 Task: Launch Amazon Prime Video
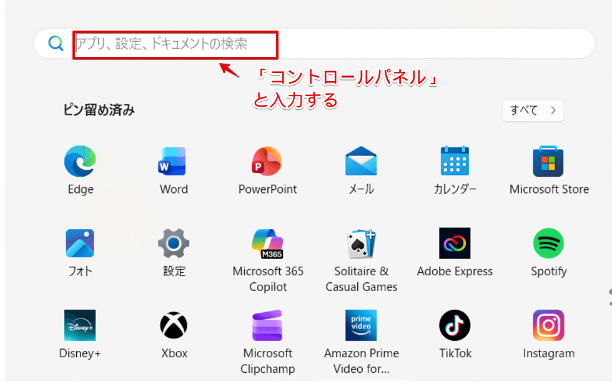[361, 325]
